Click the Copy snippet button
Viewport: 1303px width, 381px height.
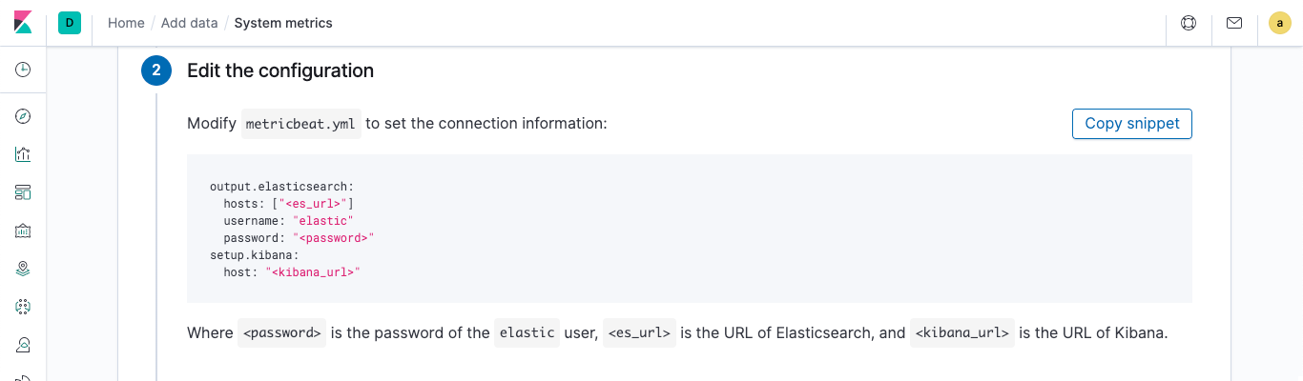1132,124
